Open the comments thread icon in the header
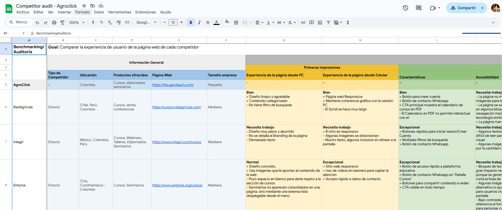Screen dimensions: 502x210 (x=419, y=8)
